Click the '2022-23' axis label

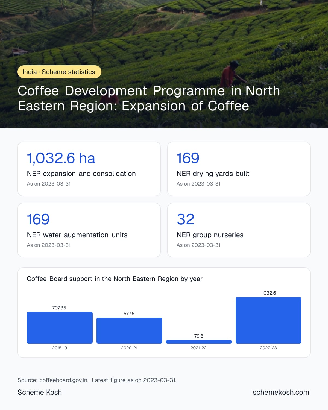coord(268,348)
